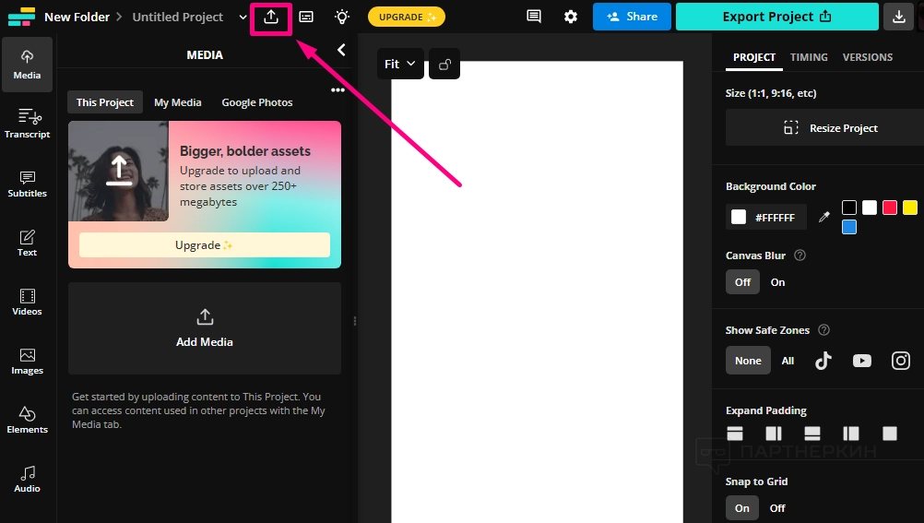924x523 pixels.
Task: Open the Videos sidebar tool
Action: (x=27, y=302)
